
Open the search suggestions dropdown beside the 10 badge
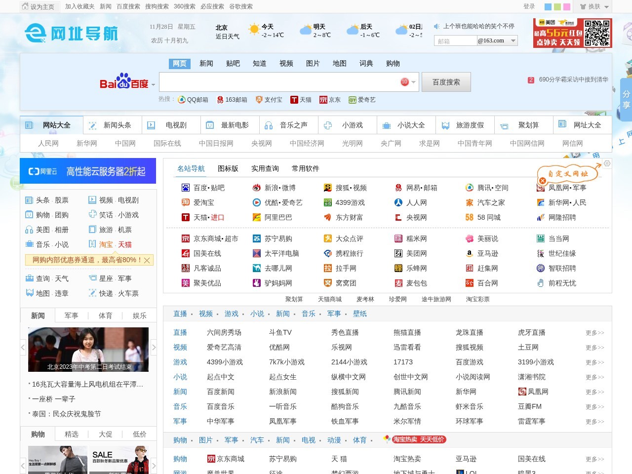tap(413, 82)
